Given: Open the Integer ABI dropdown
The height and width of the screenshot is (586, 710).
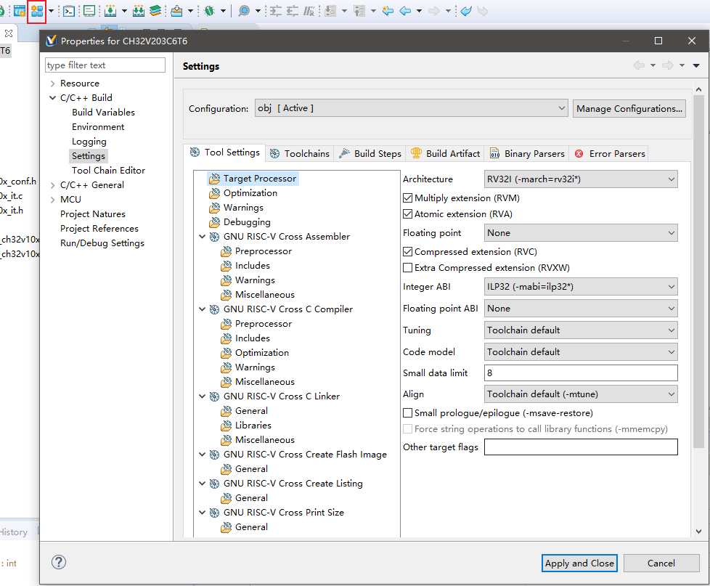Looking at the screenshot, I should coord(581,287).
